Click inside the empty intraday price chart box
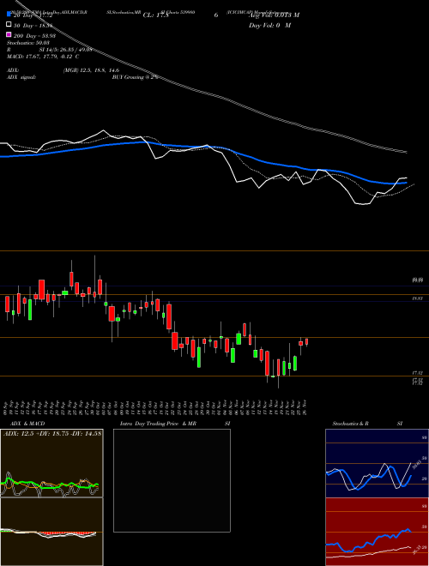Image resolution: width=429 pixels, height=566 pixels. (x=172, y=480)
